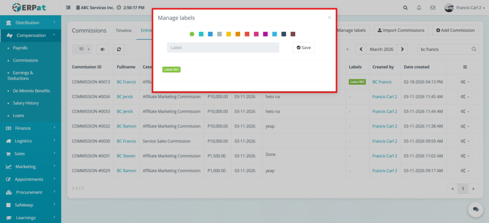Click Save button in Manage labels
This screenshot has height=223, width=489.
[304, 48]
